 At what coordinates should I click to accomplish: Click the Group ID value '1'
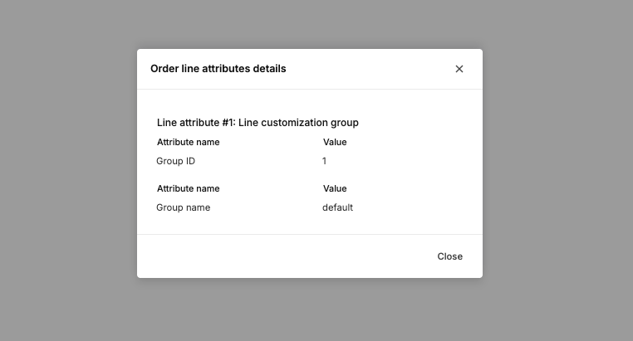coord(325,161)
